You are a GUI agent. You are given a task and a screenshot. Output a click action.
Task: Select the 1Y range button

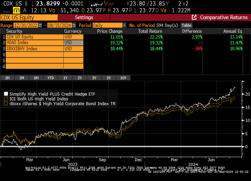point(65,78)
